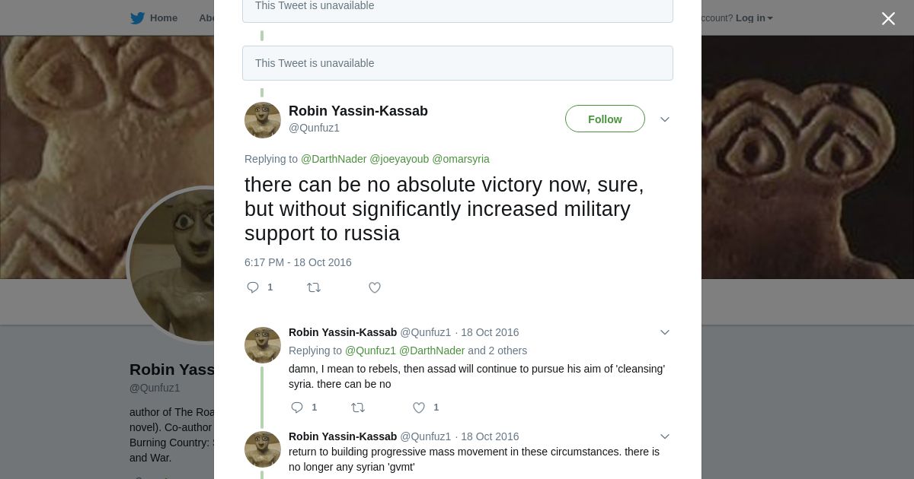This screenshot has height=479, width=914.
Task: Follow Robin Yassin-Kassab
Action: coord(605,119)
